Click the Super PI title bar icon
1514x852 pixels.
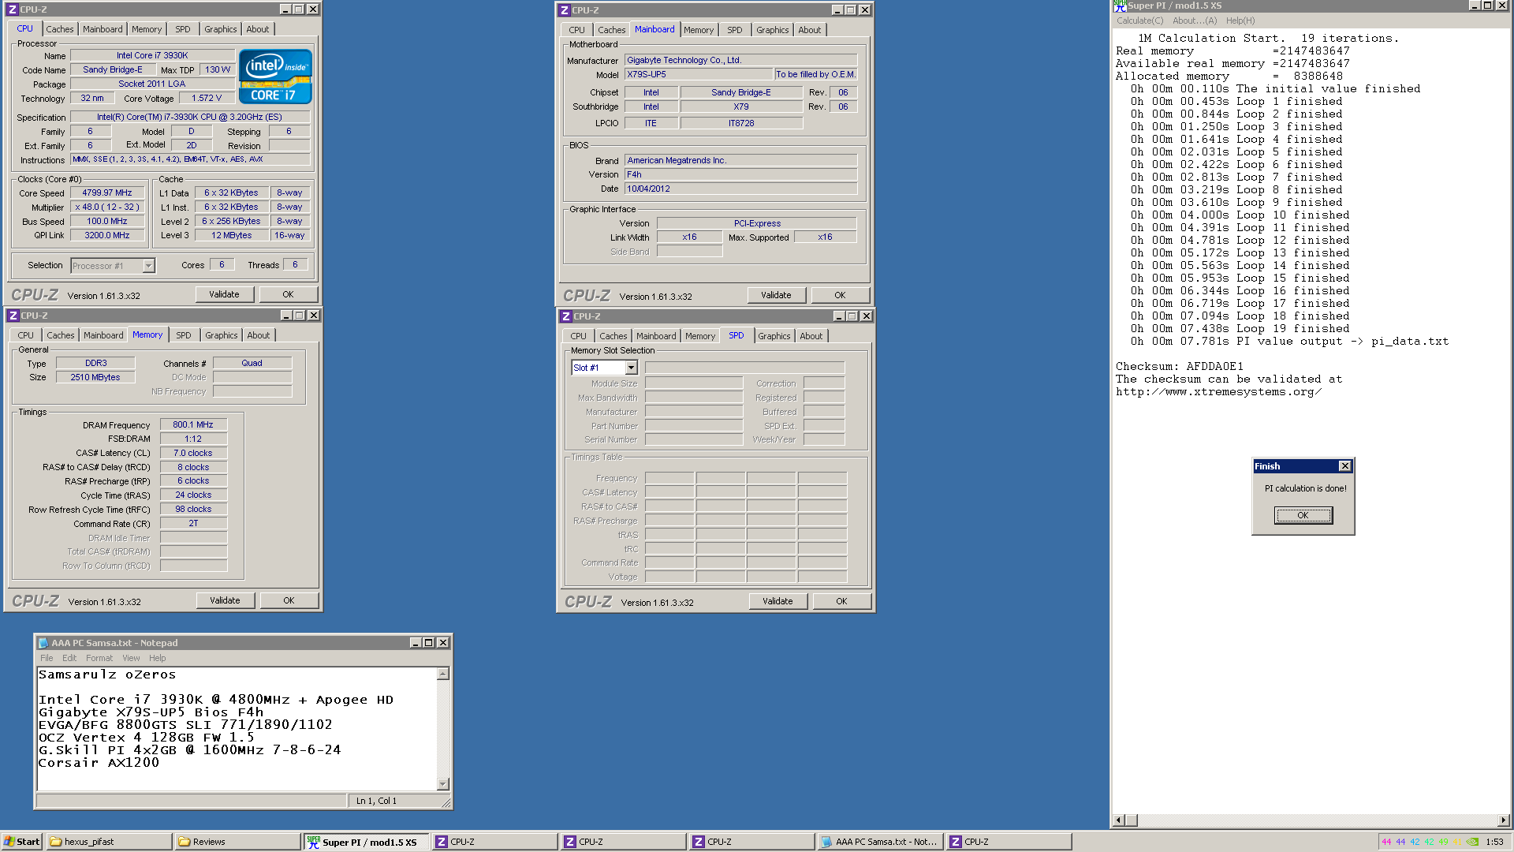point(1120,6)
